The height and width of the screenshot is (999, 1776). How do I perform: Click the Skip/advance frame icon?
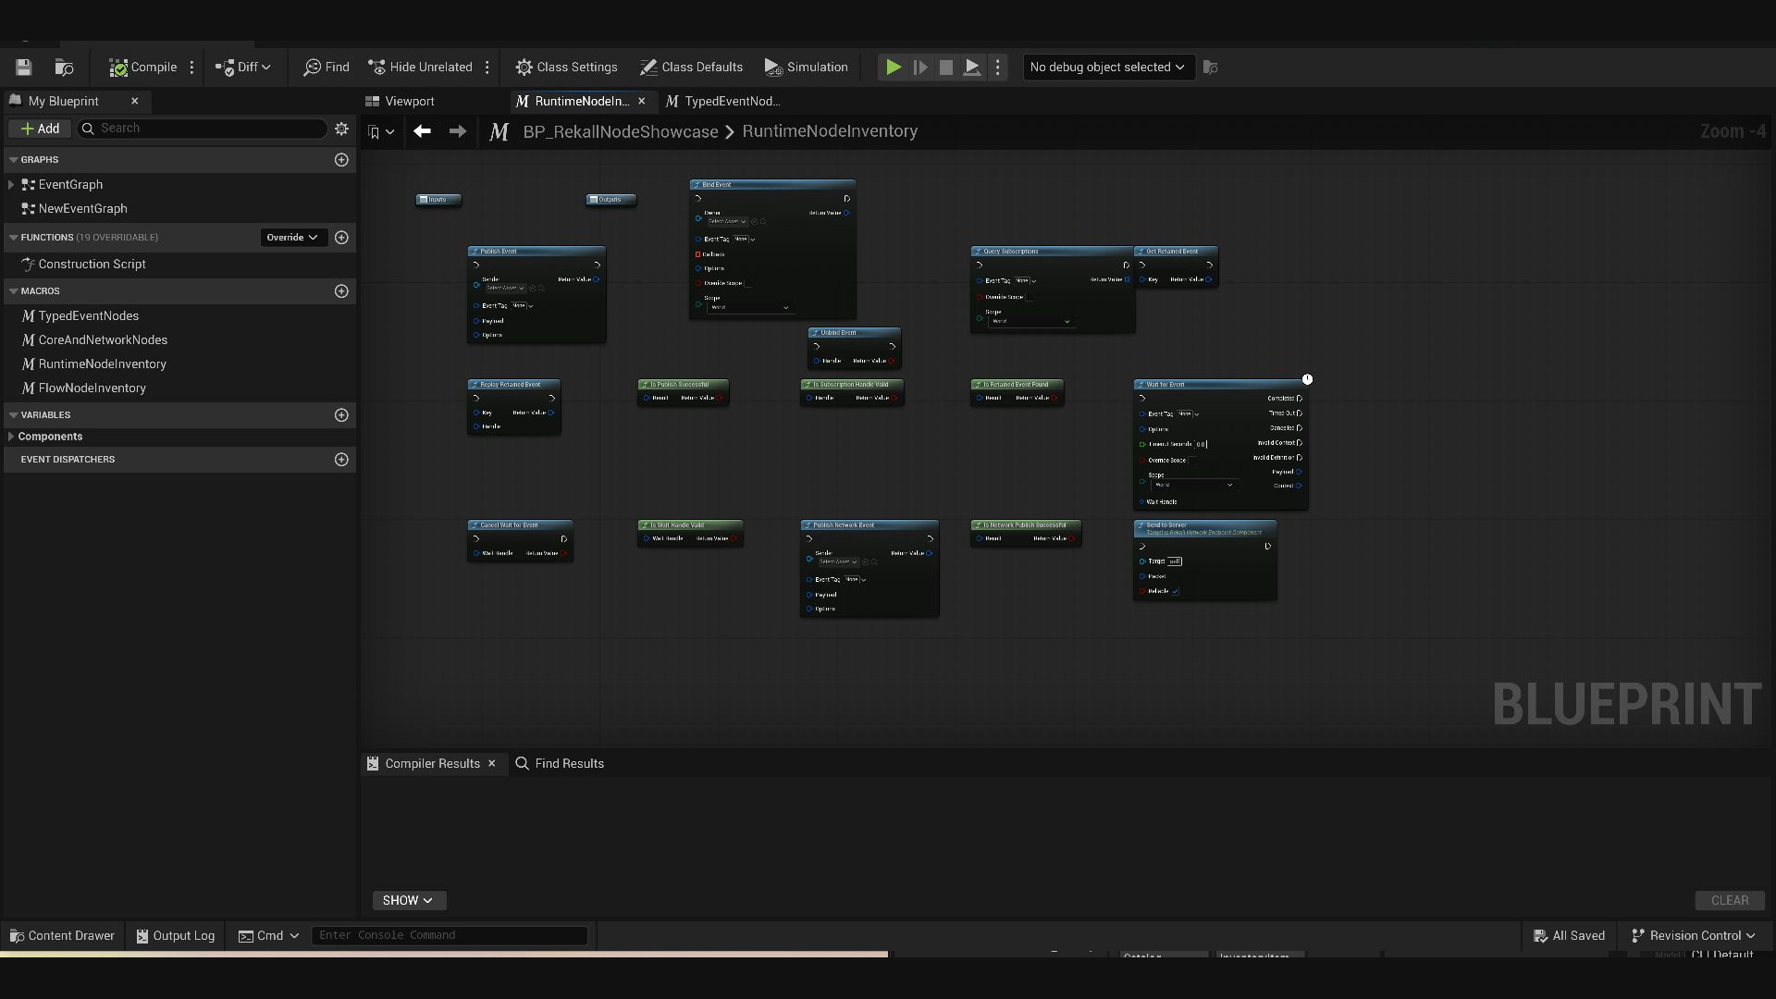point(919,67)
